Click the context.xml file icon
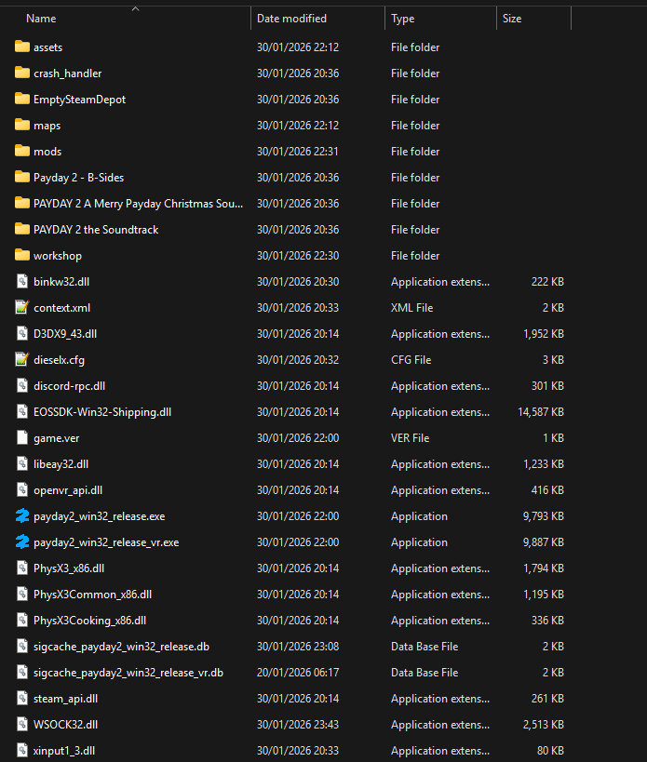Screen dimensions: 647x762 22,308
